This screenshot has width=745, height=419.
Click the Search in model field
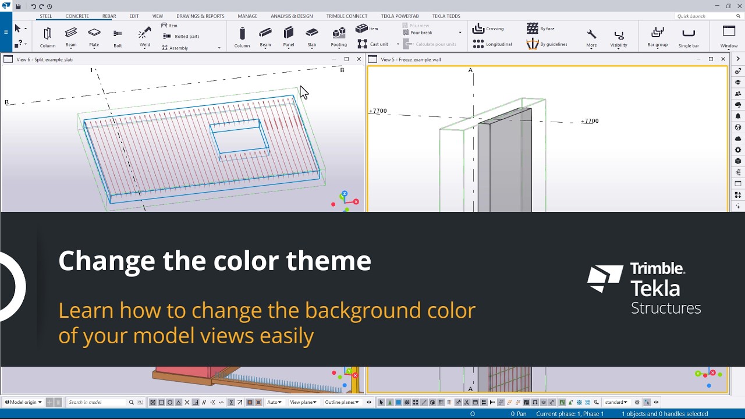pos(96,402)
